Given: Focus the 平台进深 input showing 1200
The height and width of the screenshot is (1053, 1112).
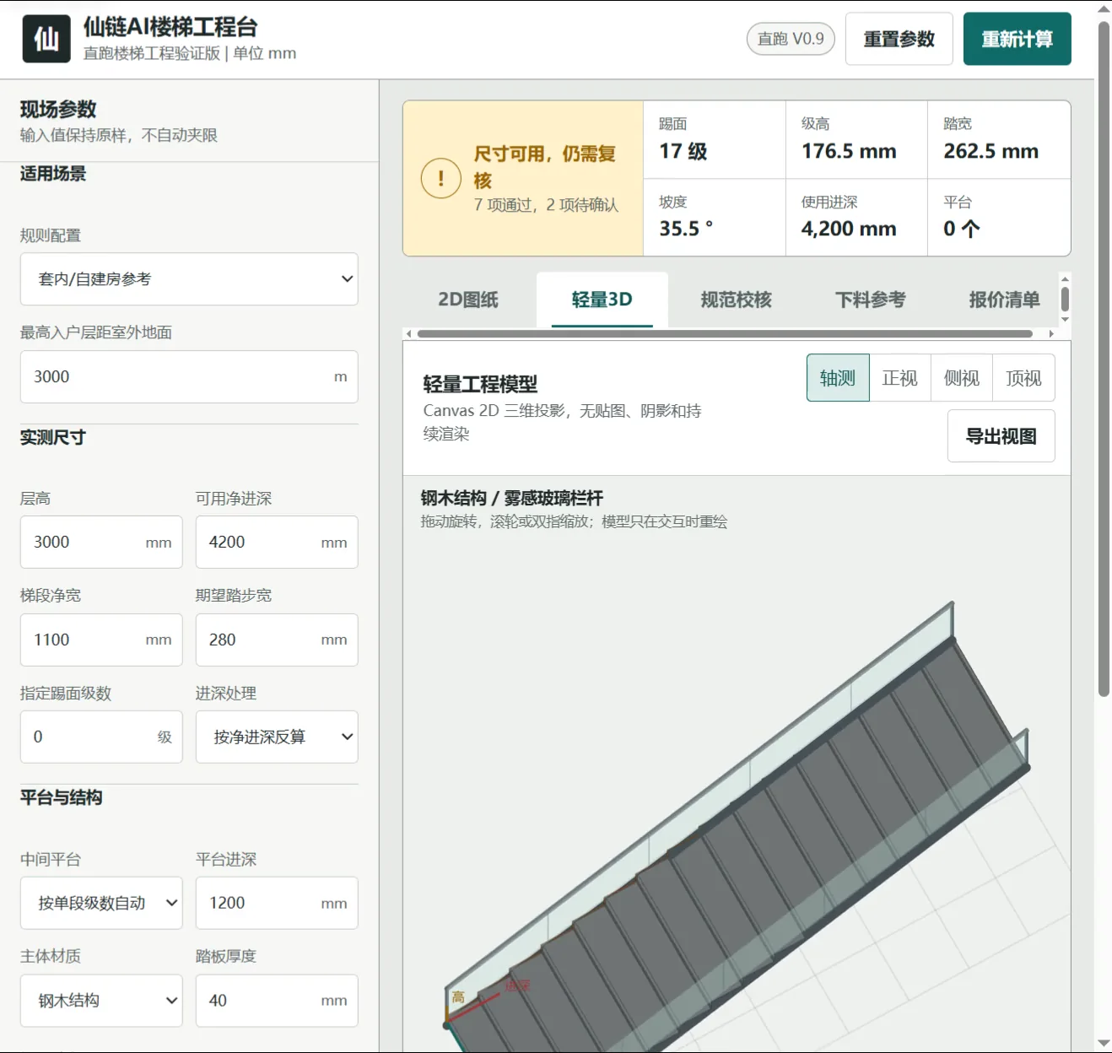Looking at the screenshot, I should pos(277,903).
